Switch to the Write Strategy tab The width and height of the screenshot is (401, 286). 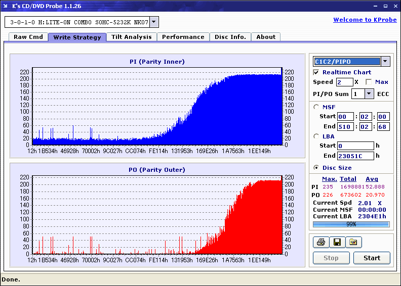click(x=77, y=37)
